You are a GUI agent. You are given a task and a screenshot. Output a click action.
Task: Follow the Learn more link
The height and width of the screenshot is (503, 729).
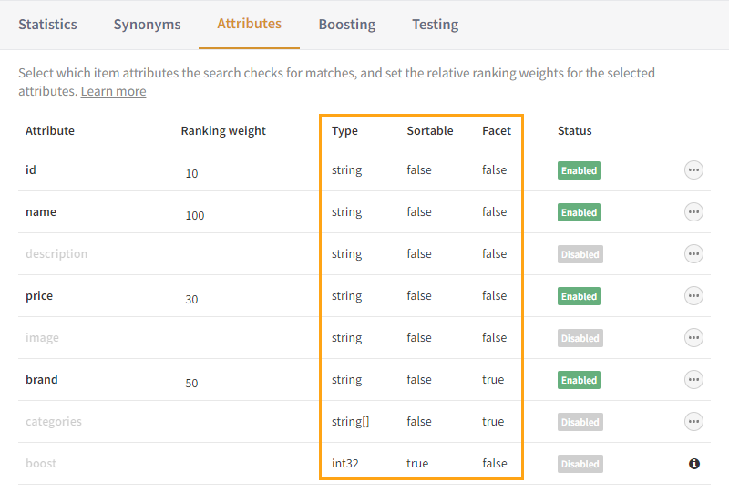113,91
